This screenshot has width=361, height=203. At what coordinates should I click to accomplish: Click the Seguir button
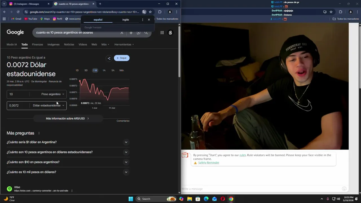tap(122, 58)
